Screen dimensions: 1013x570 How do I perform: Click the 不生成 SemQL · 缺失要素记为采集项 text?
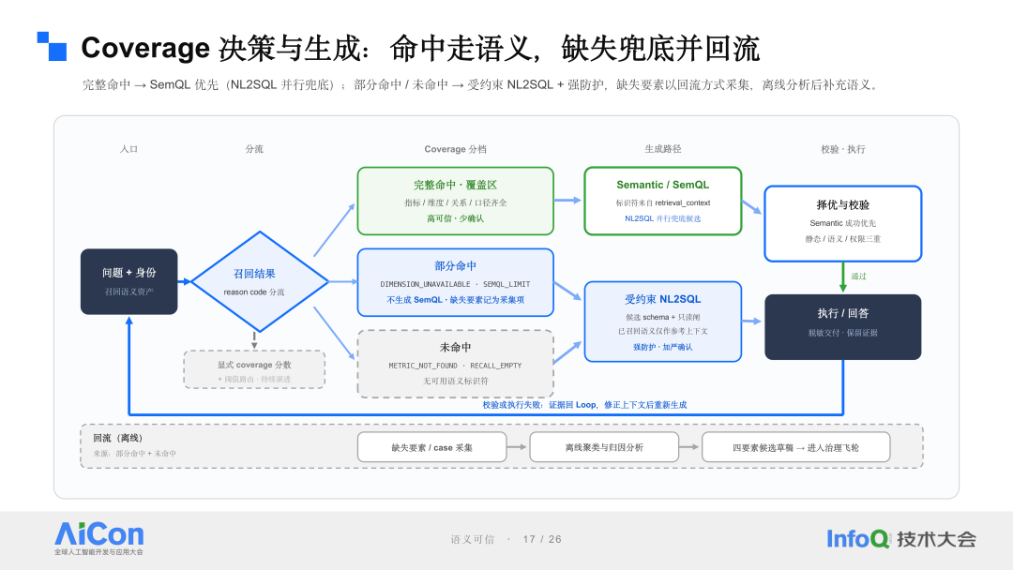[456, 300]
